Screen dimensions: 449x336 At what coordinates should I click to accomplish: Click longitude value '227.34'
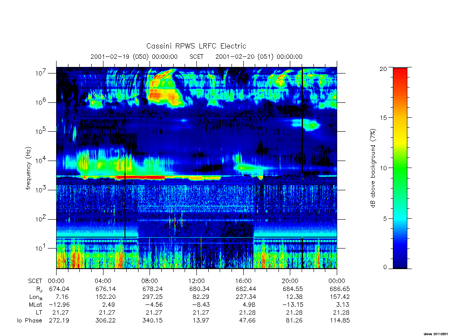click(x=246, y=297)
